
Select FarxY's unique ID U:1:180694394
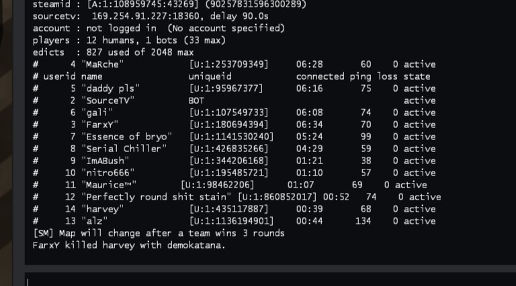(x=228, y=125)
